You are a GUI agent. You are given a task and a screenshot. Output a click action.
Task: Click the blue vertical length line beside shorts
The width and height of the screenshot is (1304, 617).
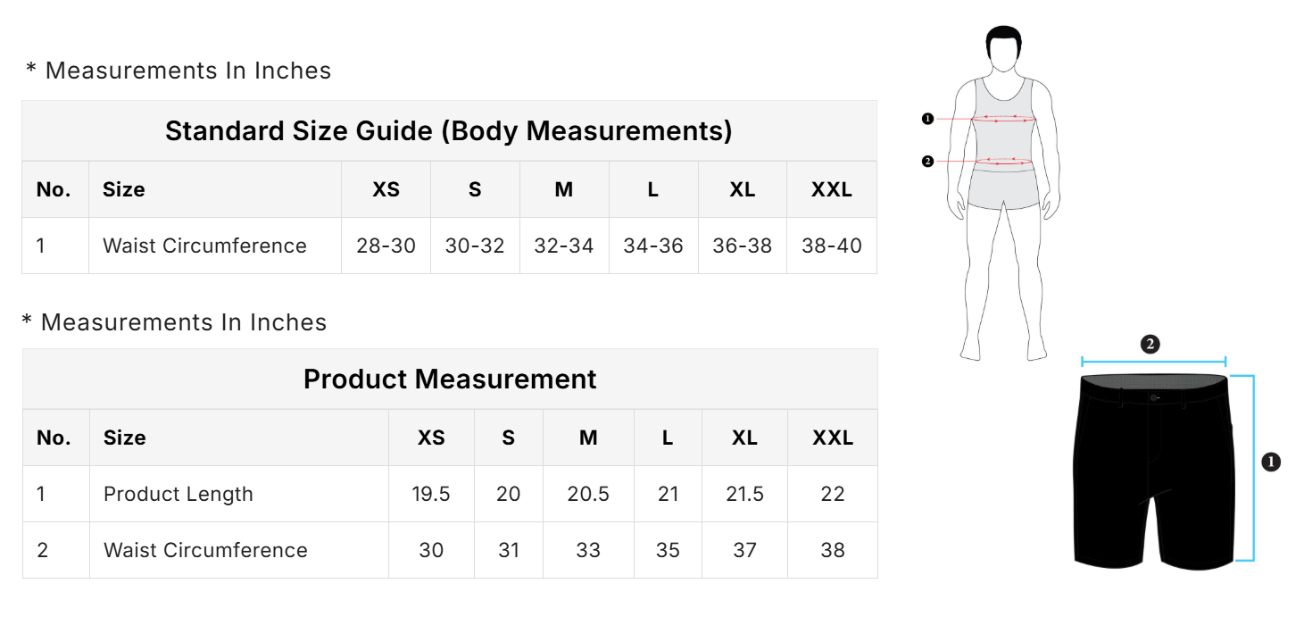pyautogui.click(x=1253, y=468)
